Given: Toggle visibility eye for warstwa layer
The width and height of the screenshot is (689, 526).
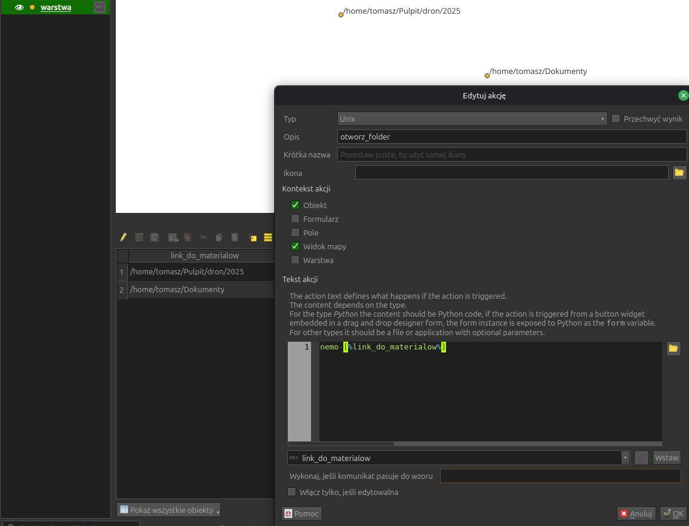Looking at the screenshot, I should point(19,7).
